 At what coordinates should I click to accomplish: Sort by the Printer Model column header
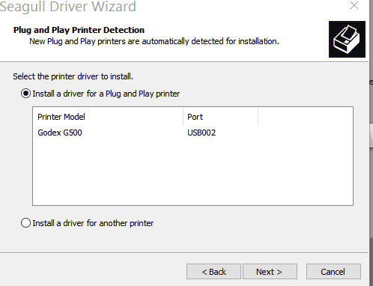[x=108, y=117]
